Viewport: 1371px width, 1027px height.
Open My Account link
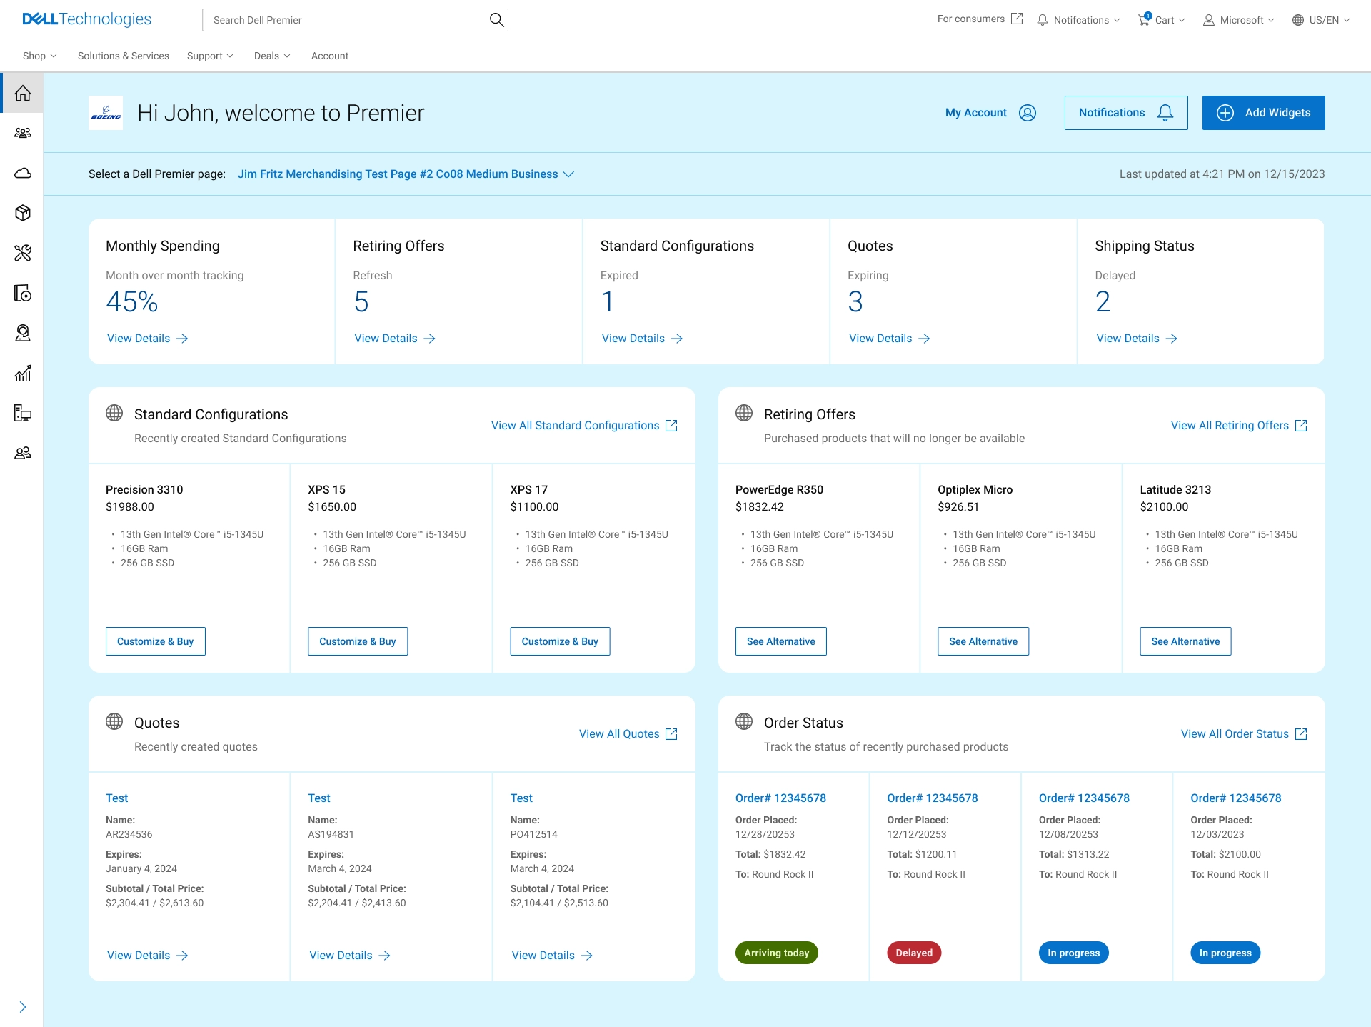990,113
